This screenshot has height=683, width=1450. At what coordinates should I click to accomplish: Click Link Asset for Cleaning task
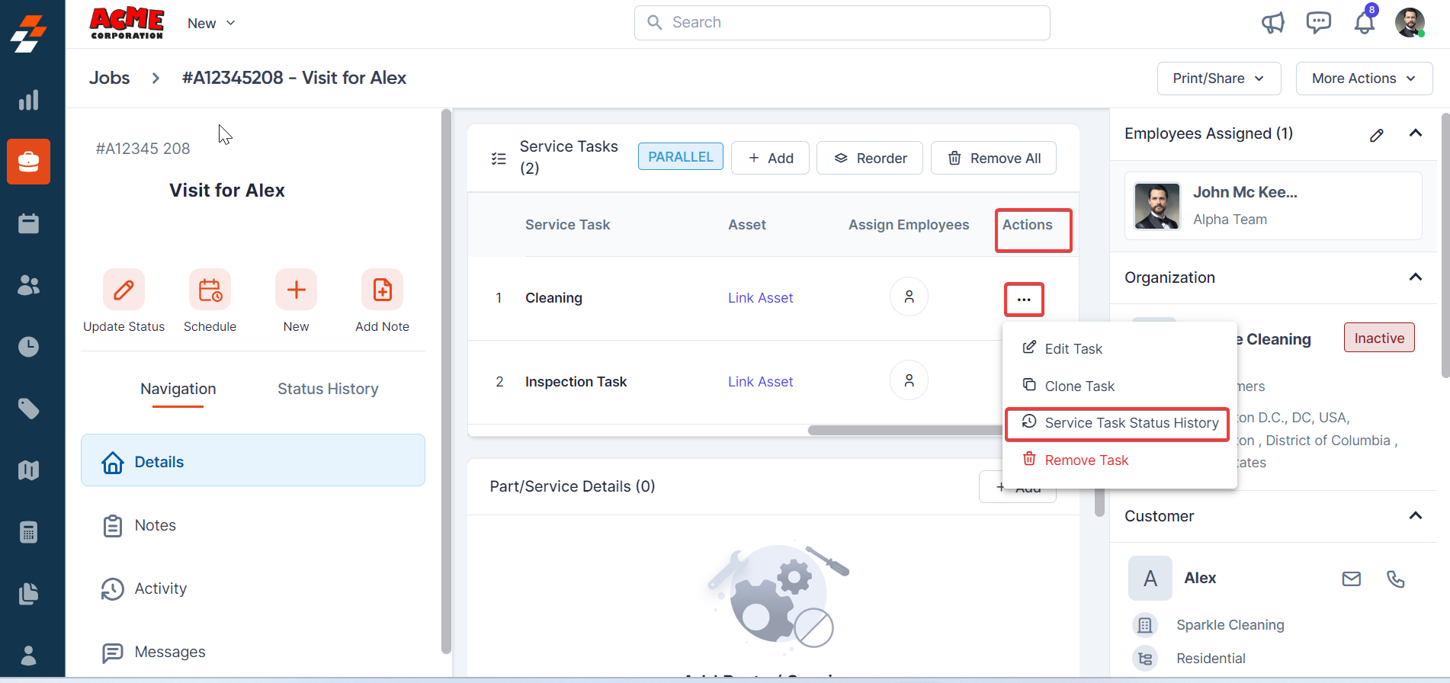(760, 298)
